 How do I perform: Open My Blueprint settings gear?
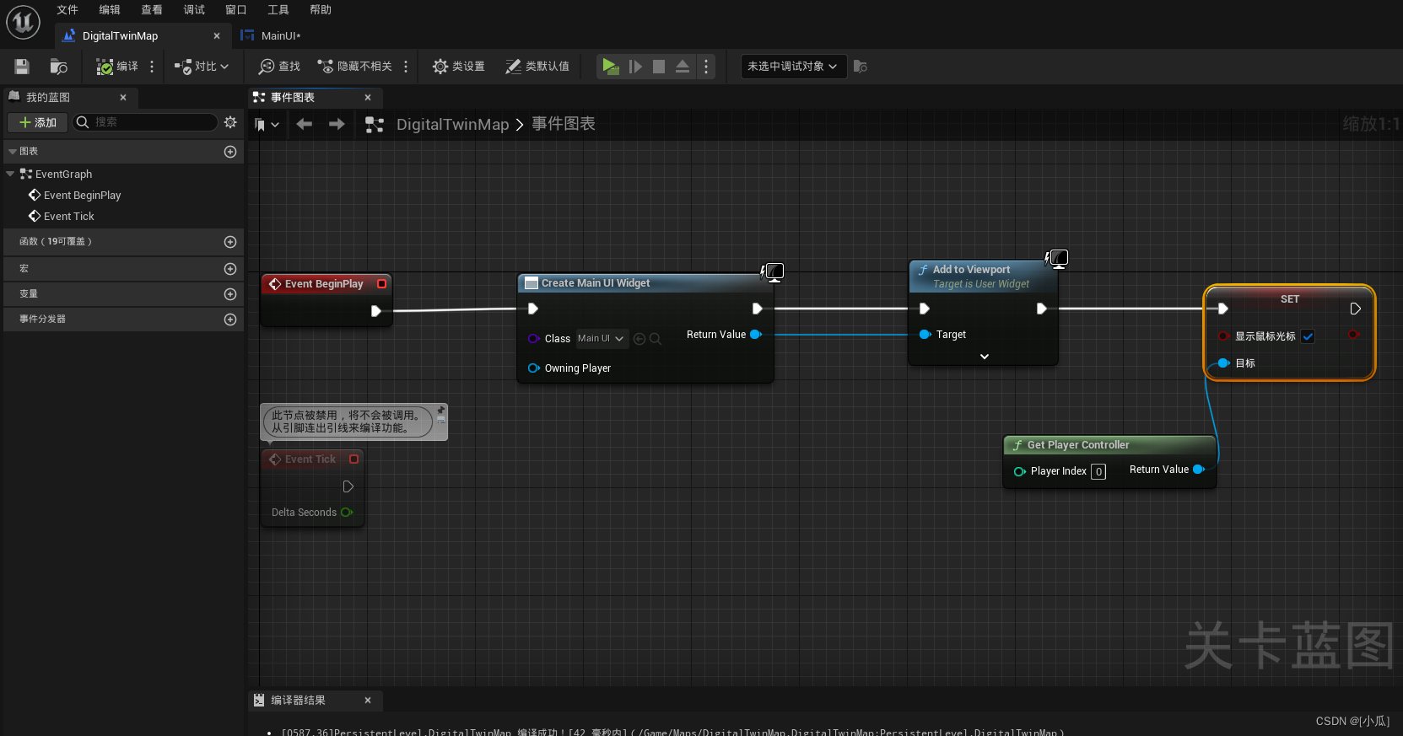tap(230, 122)
